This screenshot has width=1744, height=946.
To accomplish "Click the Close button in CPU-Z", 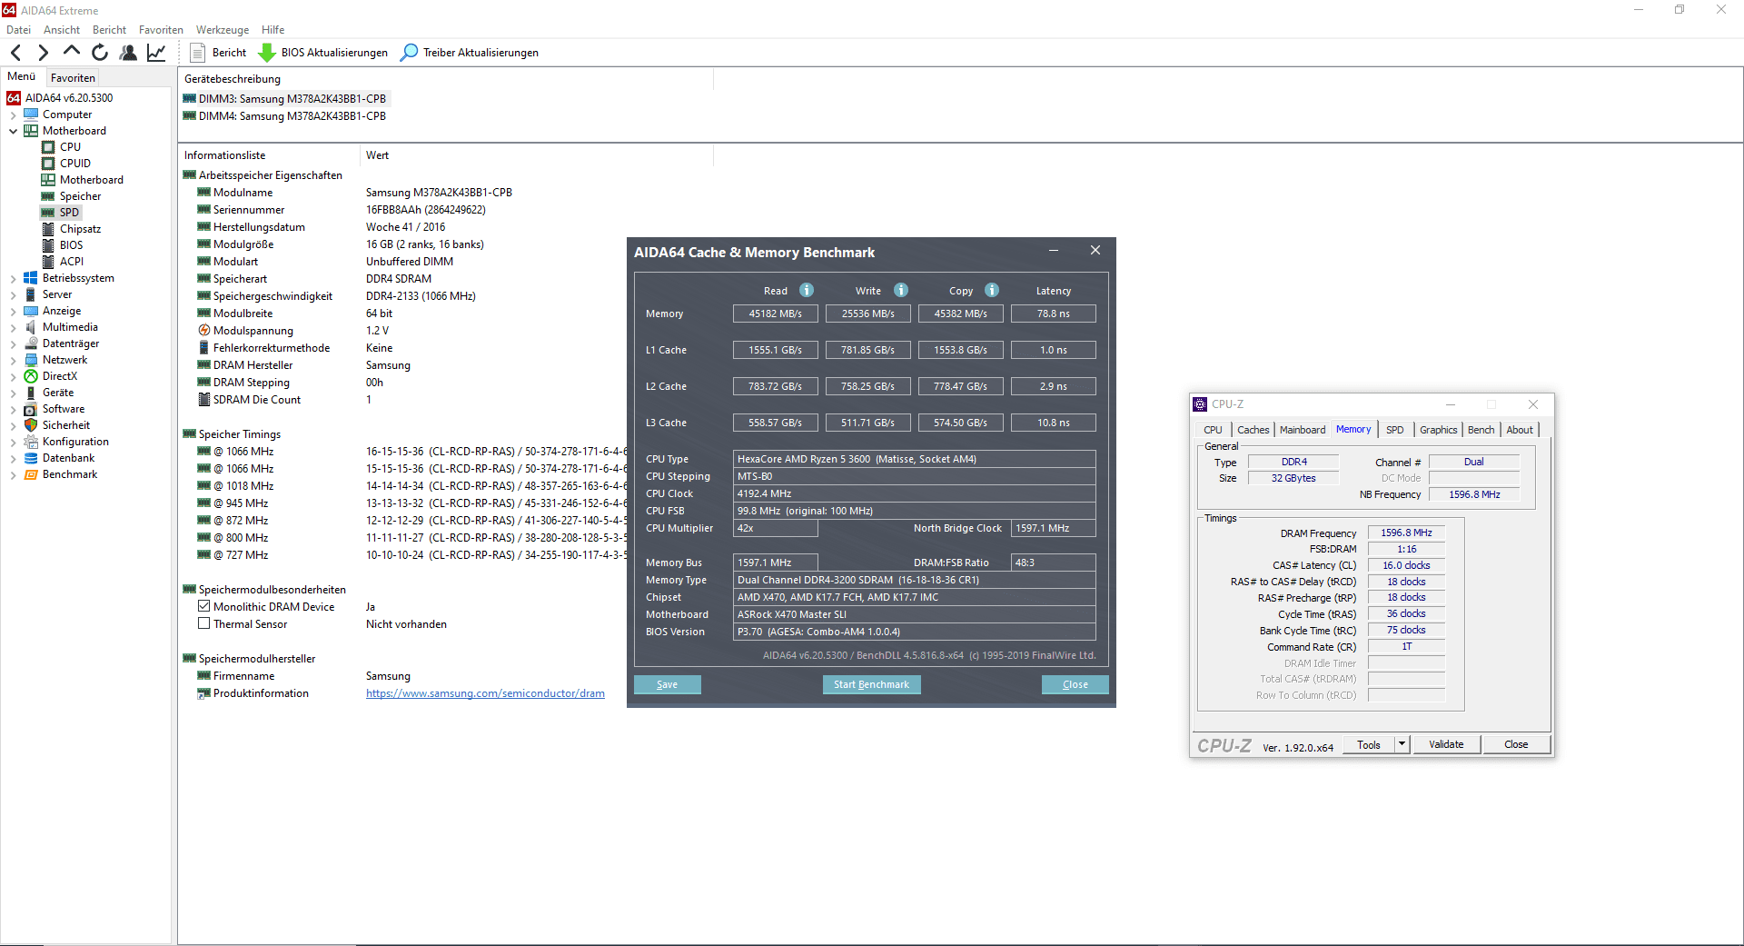I will [1516, 744].
